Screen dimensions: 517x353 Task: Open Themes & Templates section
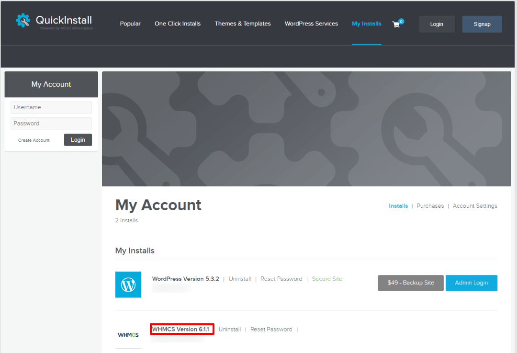point(243,24)
